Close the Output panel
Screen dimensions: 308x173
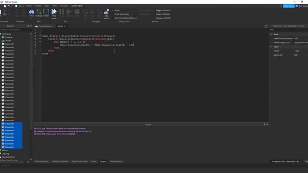pos(268,124)
